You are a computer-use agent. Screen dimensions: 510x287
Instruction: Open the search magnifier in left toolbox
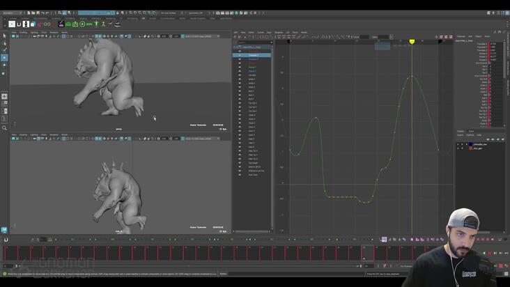coord(4,128)
